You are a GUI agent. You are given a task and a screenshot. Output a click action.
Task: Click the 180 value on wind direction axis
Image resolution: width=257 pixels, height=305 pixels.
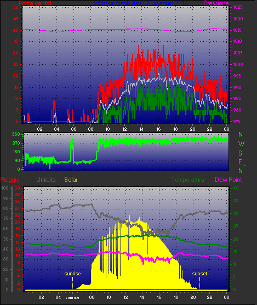(x=16, y=152)
